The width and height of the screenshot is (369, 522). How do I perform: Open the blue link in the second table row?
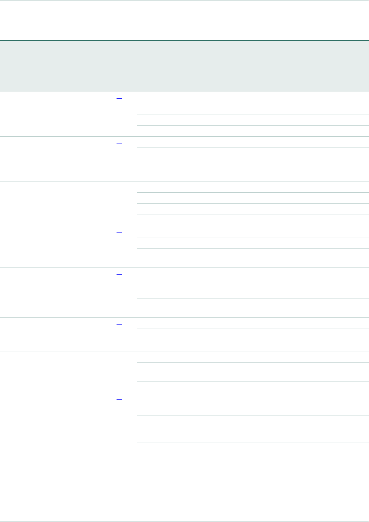[119, 143]
